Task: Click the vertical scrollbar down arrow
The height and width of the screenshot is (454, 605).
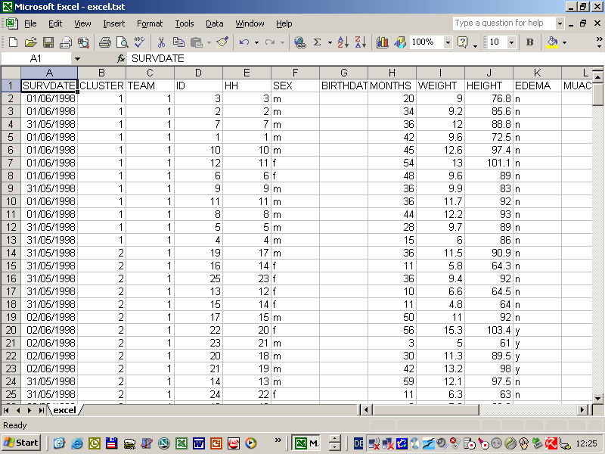Action: [598, 396]
